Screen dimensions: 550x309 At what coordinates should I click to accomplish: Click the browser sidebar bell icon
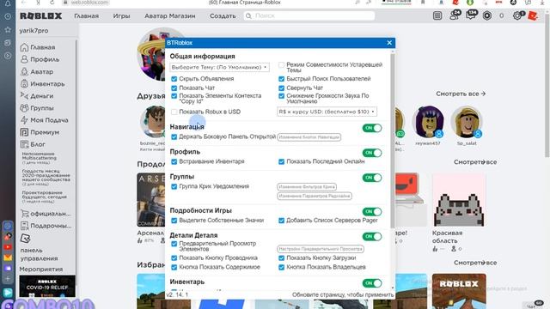tap(8, 4)
